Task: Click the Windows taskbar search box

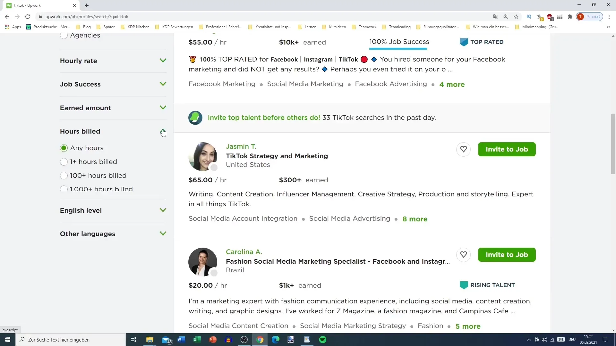Action: click(71, 340)
